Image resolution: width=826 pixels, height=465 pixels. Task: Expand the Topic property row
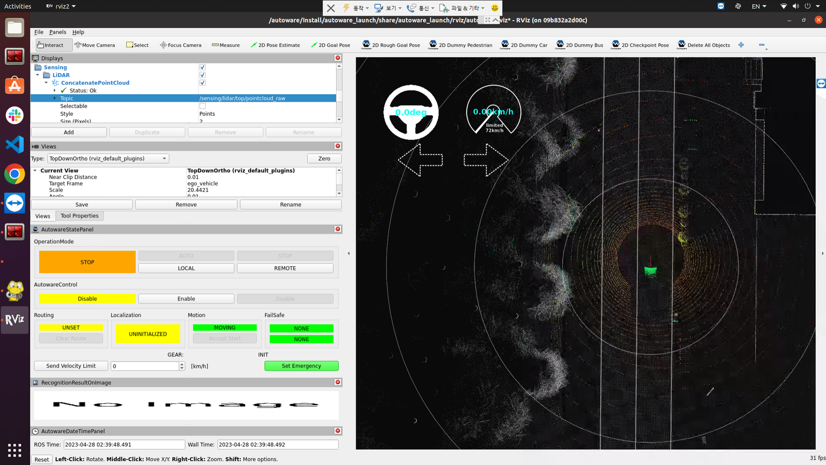coord(55,98)
